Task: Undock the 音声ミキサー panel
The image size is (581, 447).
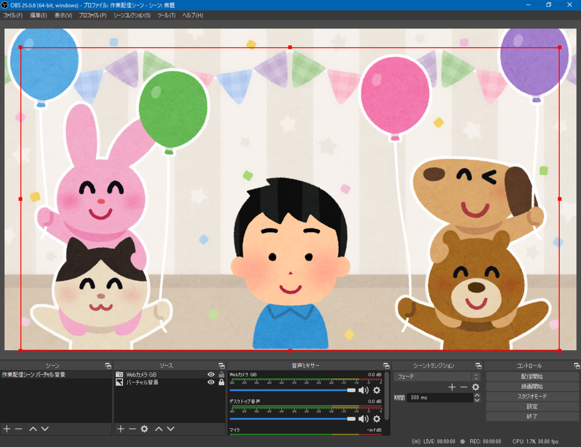Action: [x=386, y=366]
